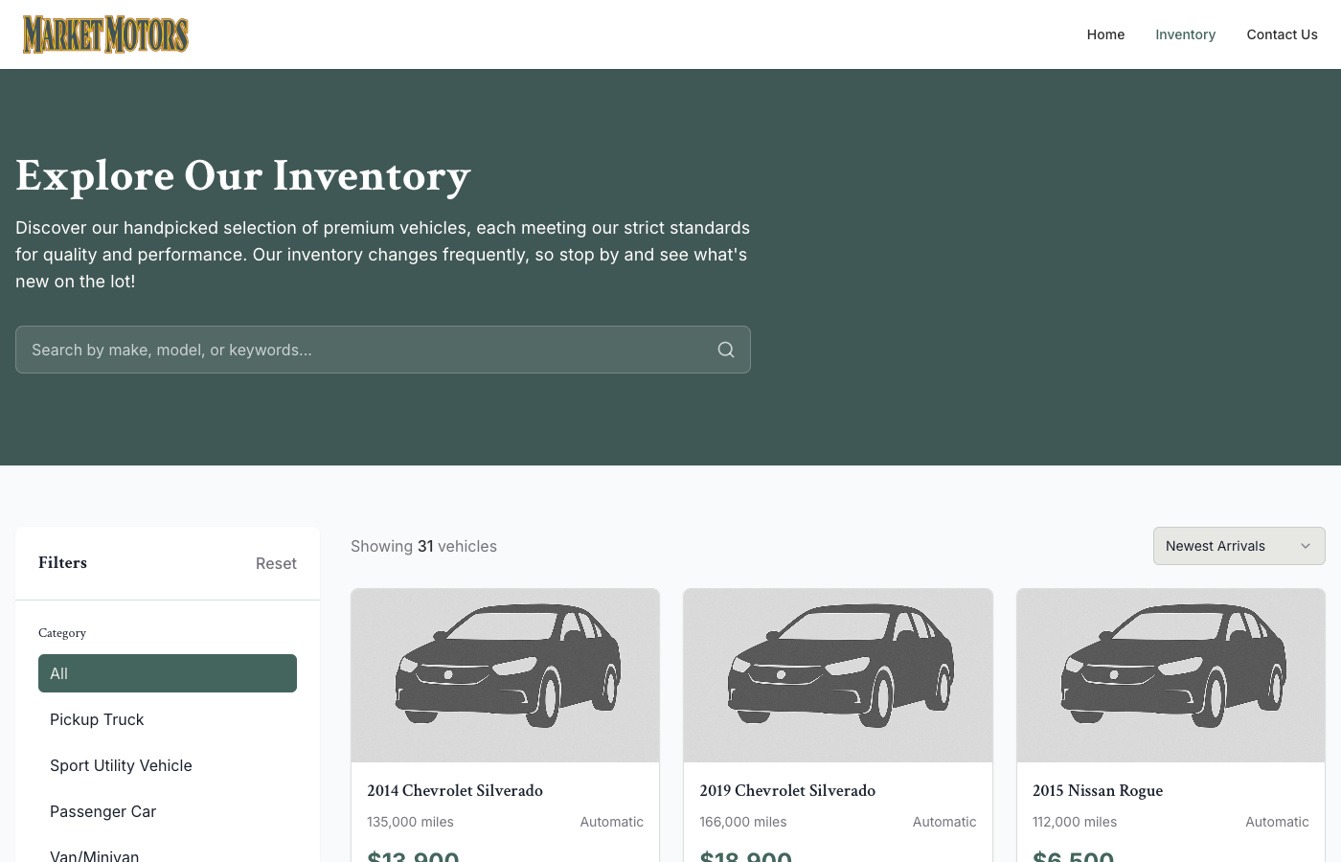This screenshot has height=862, width=1341.
Task: Click the 166,000 miles text
Action: coord(743,822)
